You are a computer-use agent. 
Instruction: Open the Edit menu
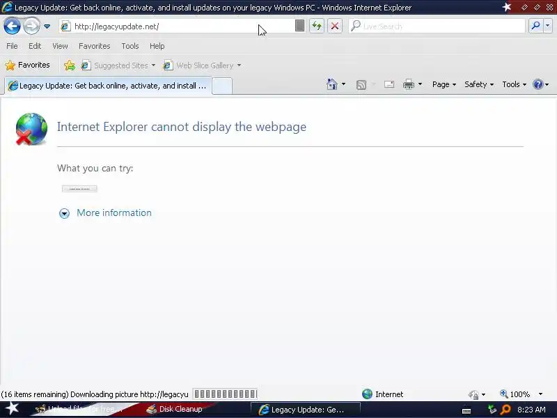35,46
